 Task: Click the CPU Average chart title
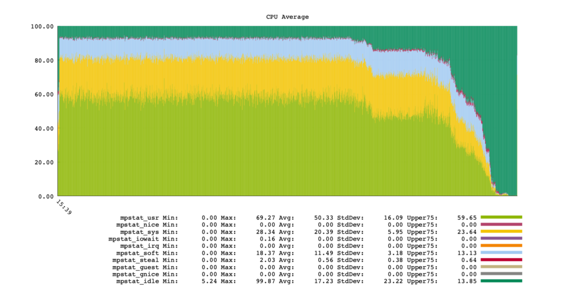287,17
